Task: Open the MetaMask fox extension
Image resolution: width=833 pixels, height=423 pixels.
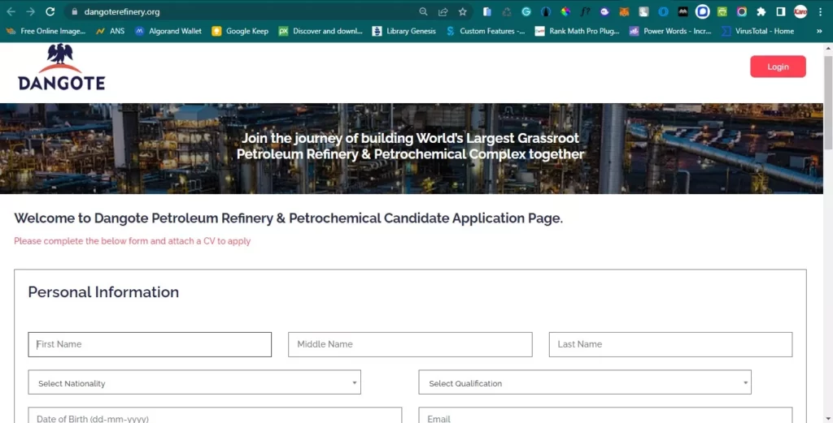Action: pyautogui.click(x=624, y=11)
